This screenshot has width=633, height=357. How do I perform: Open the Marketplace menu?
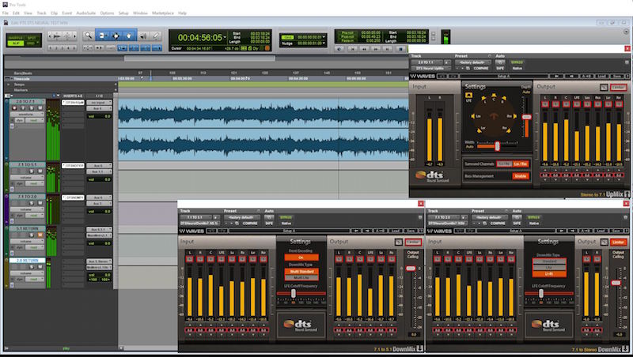coord(163,13)
